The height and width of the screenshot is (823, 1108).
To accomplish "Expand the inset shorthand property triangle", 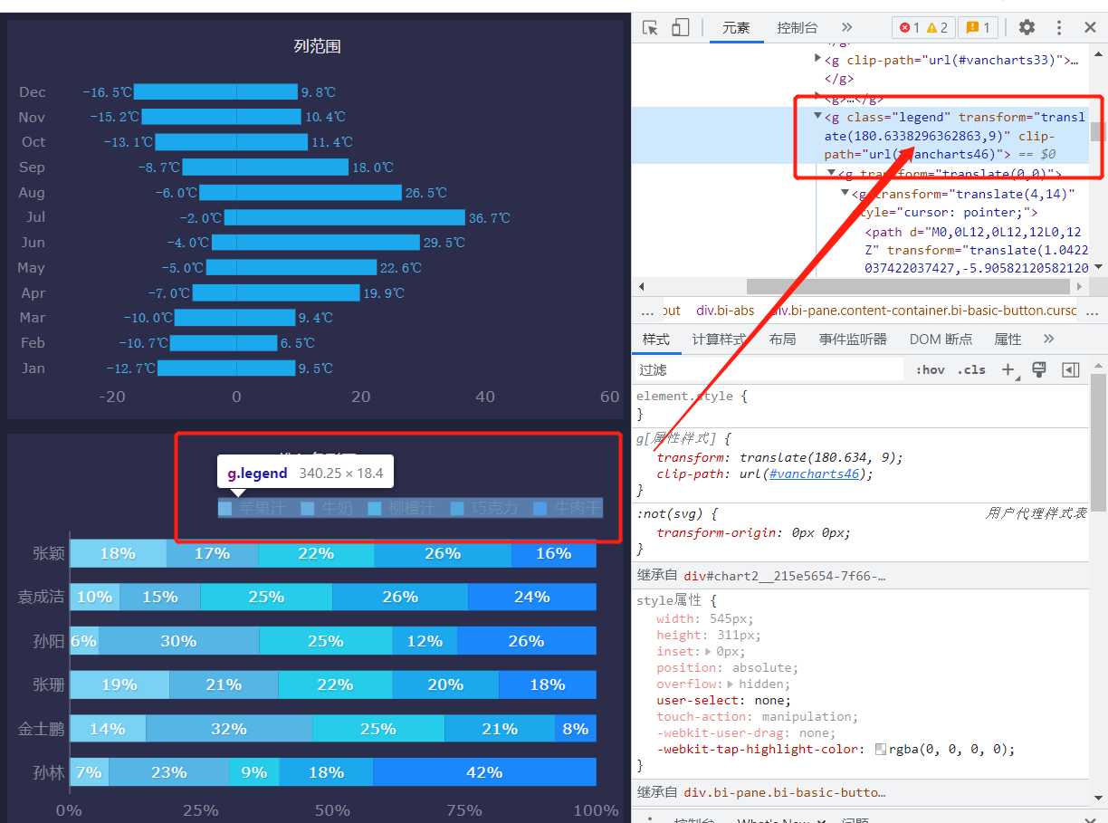I will click(x=708, y=651).
